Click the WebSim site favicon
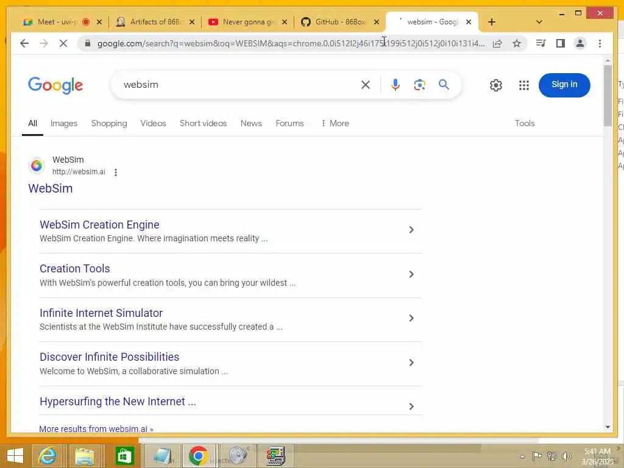624x468 pixels. (x=37, y=165)
